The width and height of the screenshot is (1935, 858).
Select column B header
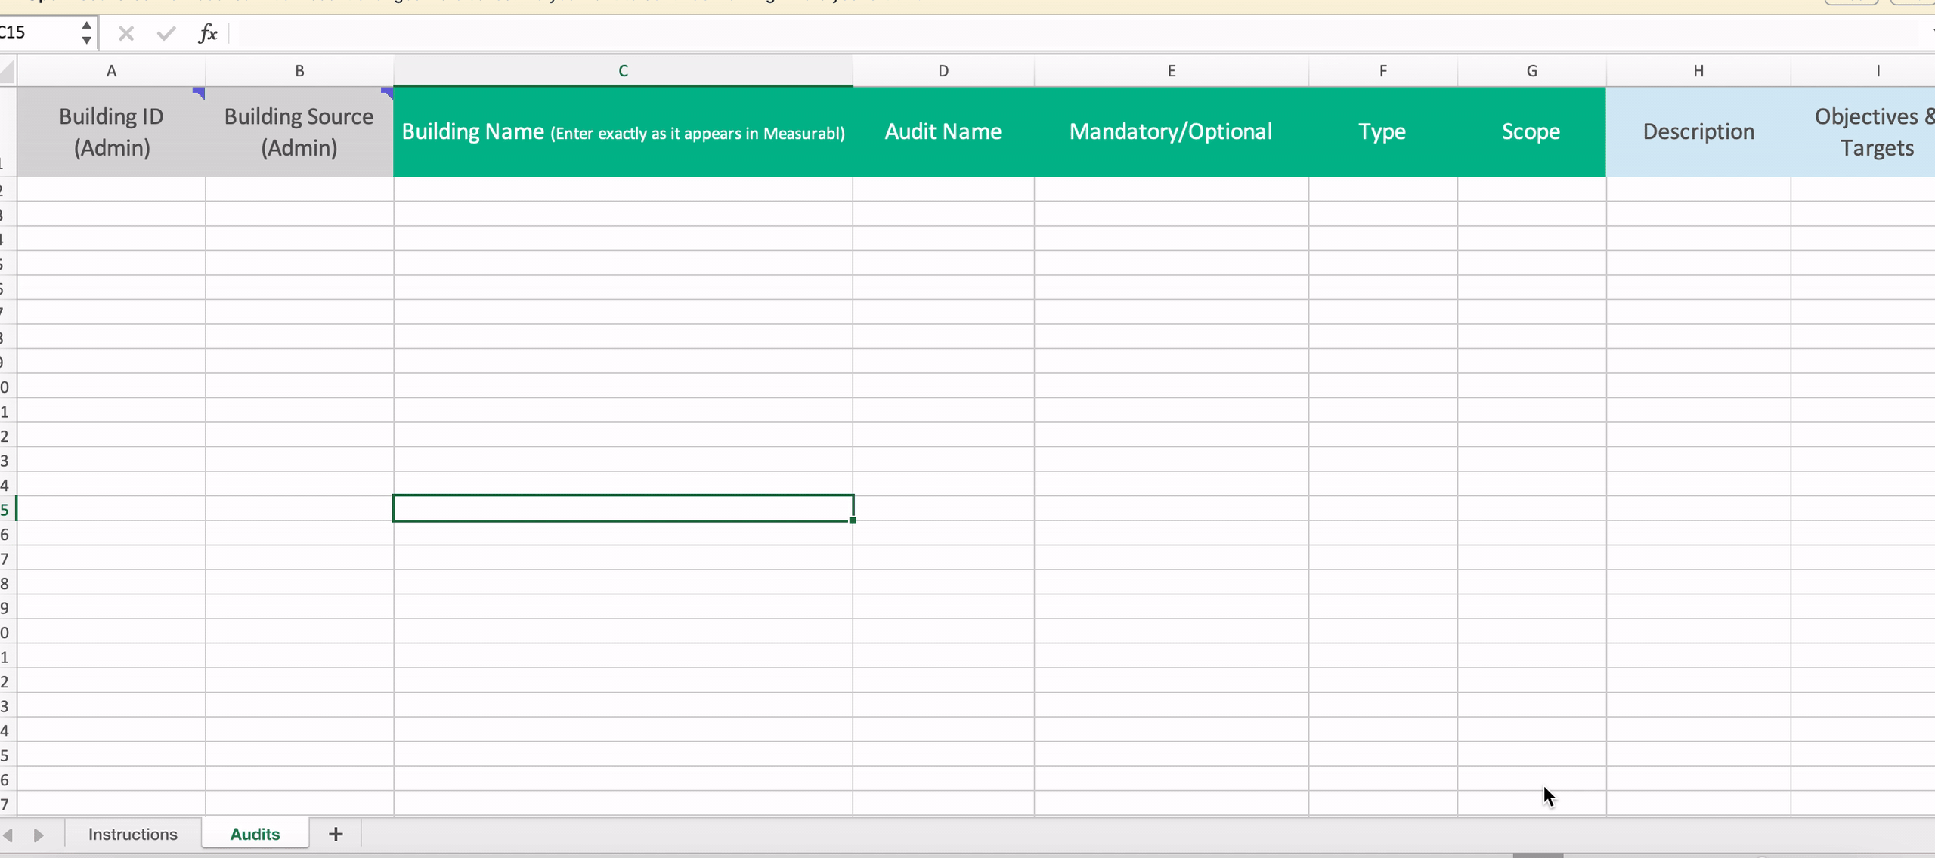coord(299,71)
